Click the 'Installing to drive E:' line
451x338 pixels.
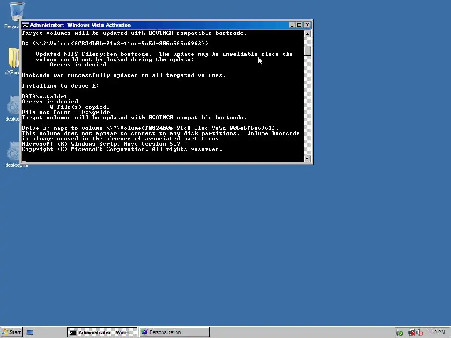coord(60,86)
